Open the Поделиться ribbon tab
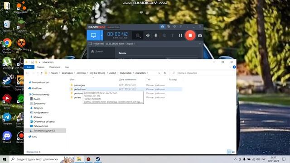290x163 pixels. coord(55,67)
